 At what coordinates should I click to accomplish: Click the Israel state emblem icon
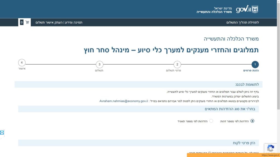(255, 9)
